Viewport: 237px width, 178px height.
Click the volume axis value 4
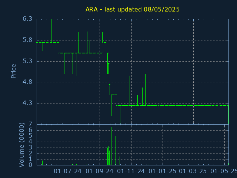(x=30, y=142)
